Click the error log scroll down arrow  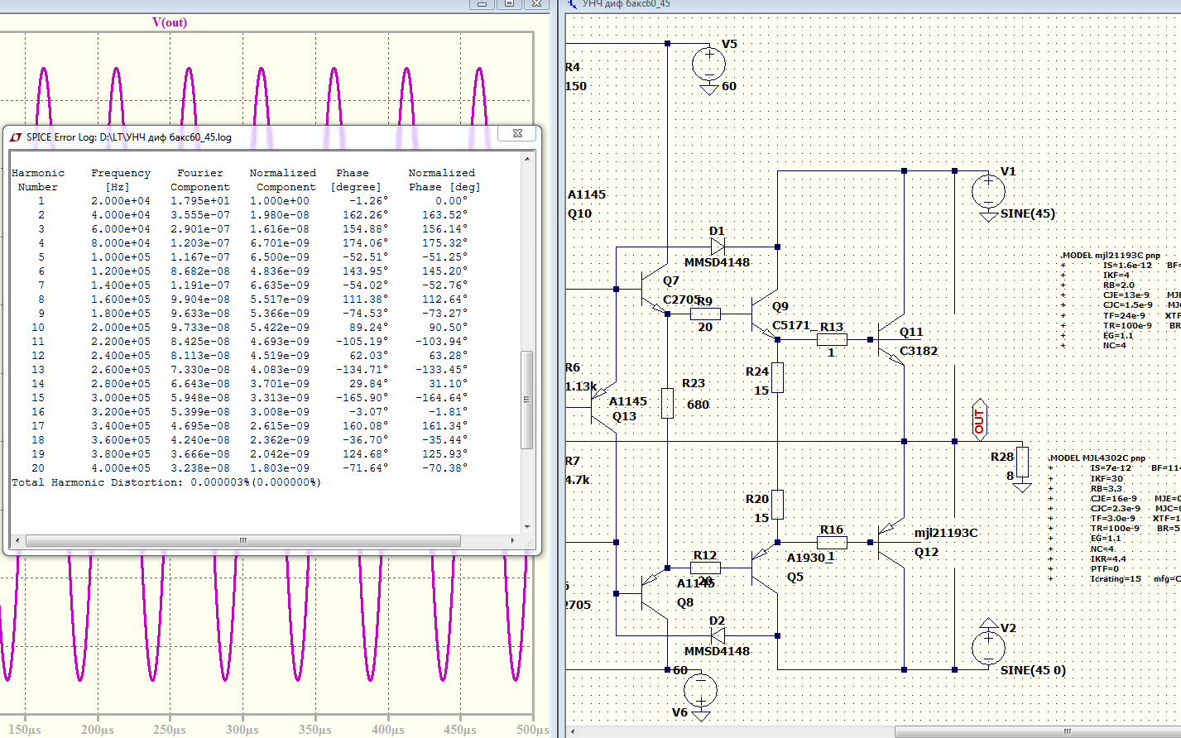(527, 526)
